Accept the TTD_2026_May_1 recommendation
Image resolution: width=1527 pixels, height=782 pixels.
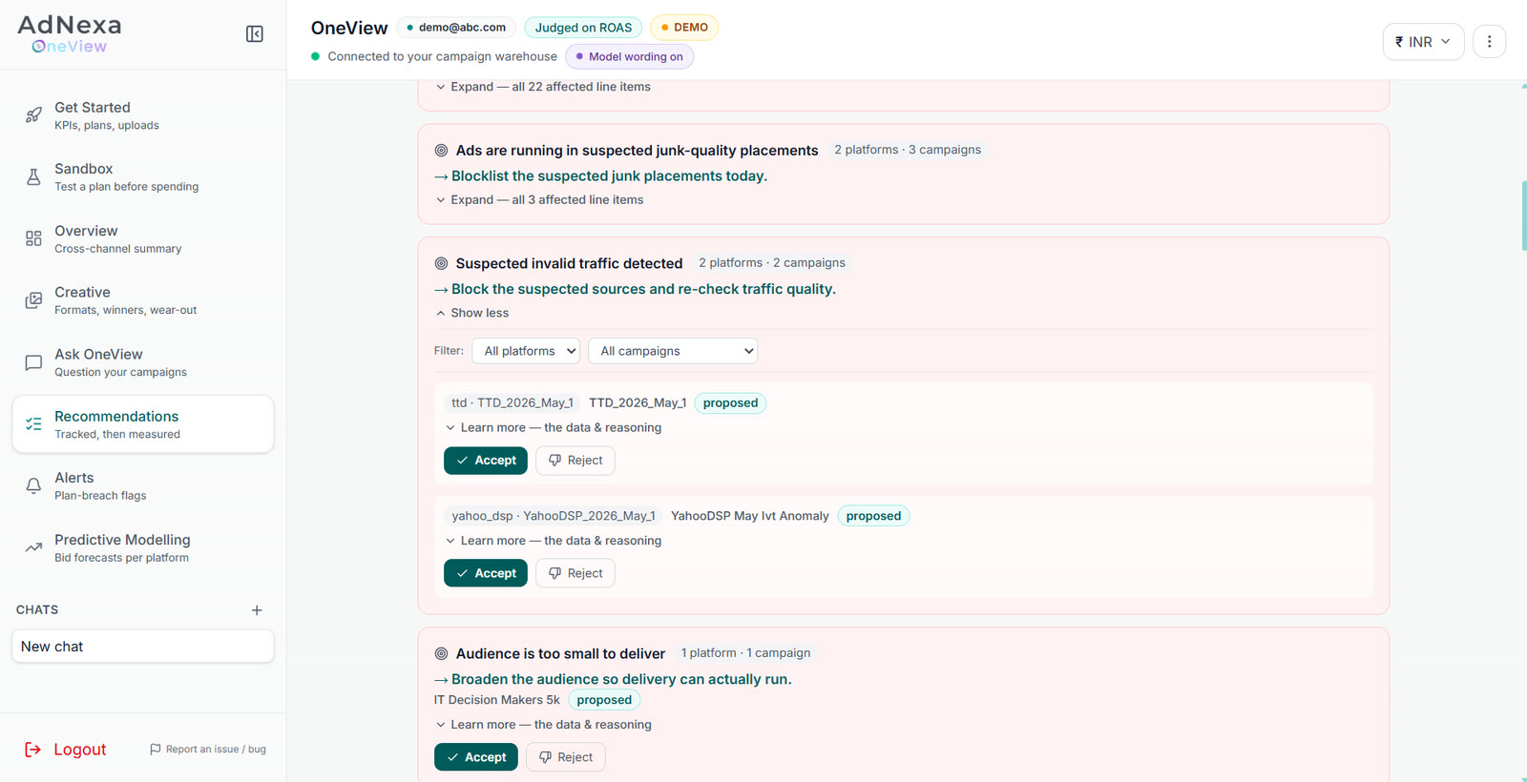pyautogui.click(x=486, y=461)
